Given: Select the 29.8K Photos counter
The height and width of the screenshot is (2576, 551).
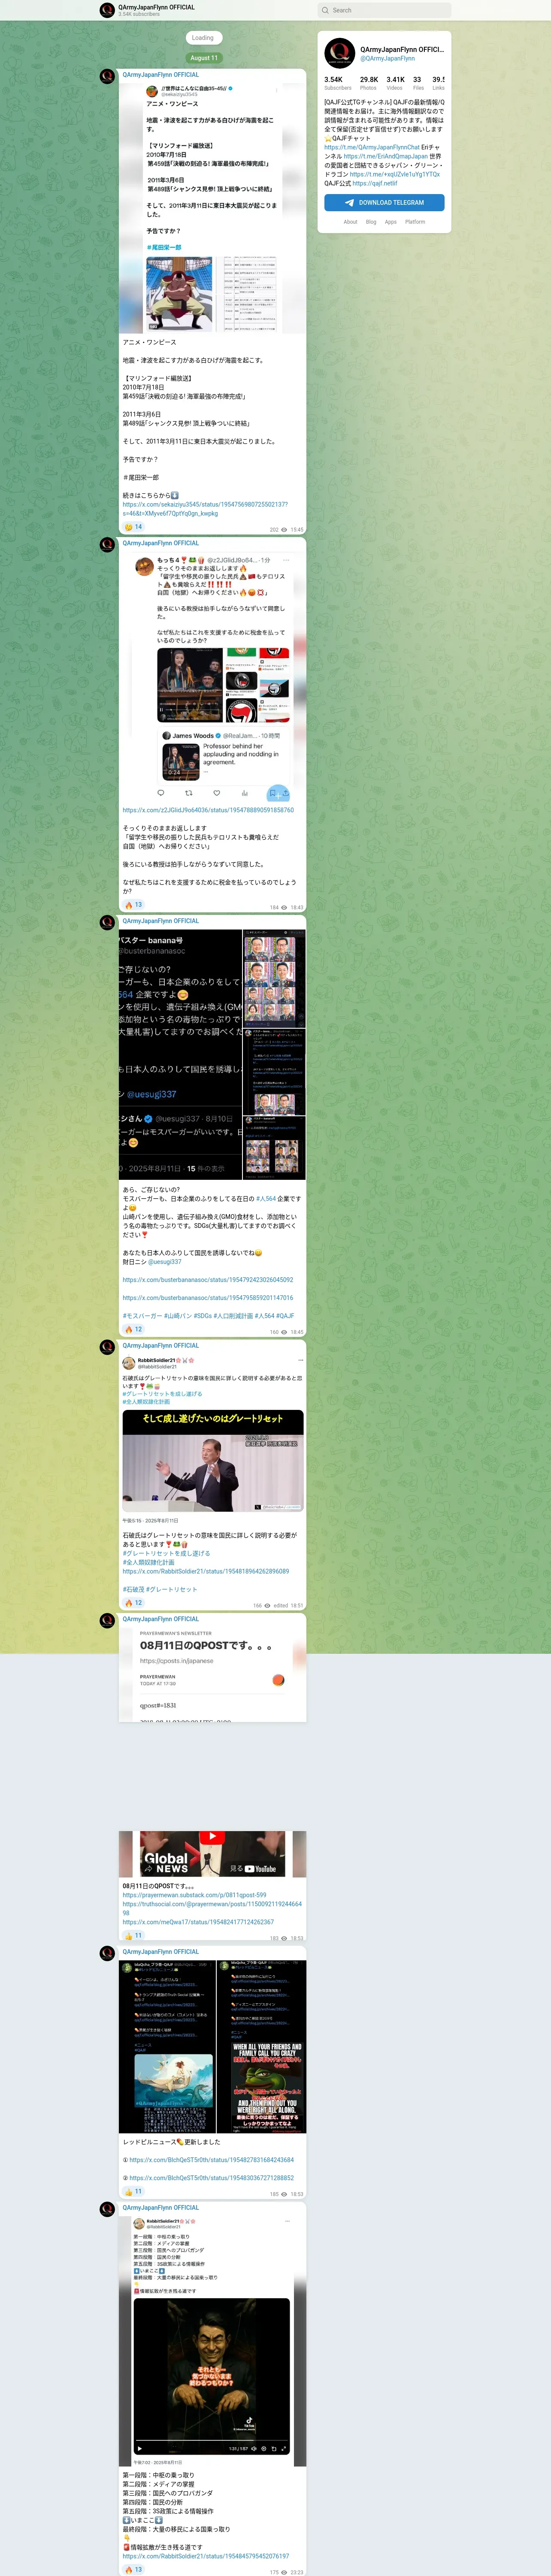Looking at the screenshot, I should click(369, 83).
